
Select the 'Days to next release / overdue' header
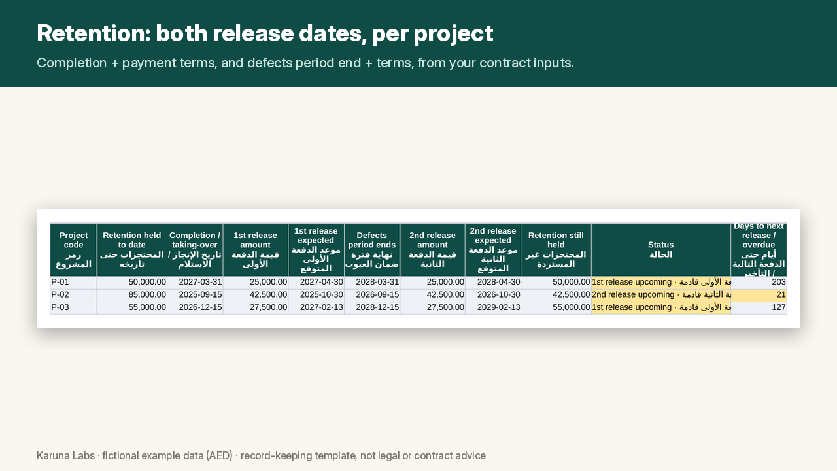pos(759,250)
